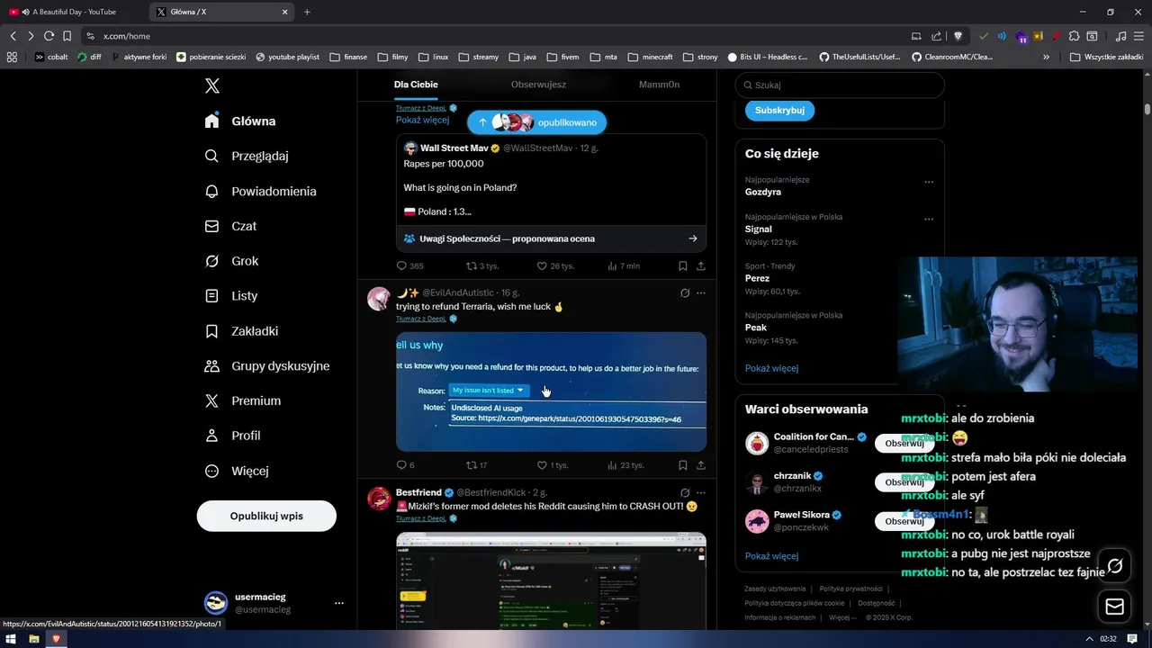Open Przeglądaj search page
Image resolution: width=1152 pixels, height=648 pixels.
[247, 156]
